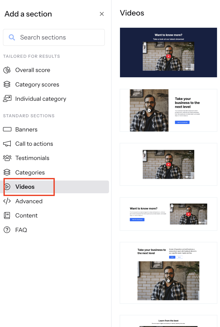Pick the Want to know more text-left template
This screenshot has height=327, width=220.
coord(168,214)
